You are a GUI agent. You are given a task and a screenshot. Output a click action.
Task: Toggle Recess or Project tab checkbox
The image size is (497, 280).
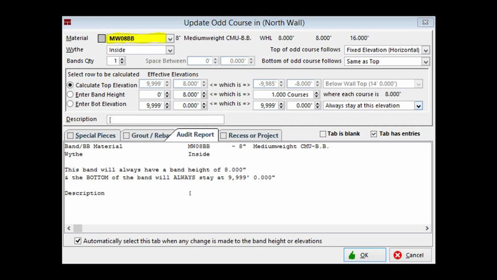click(223, 135)
